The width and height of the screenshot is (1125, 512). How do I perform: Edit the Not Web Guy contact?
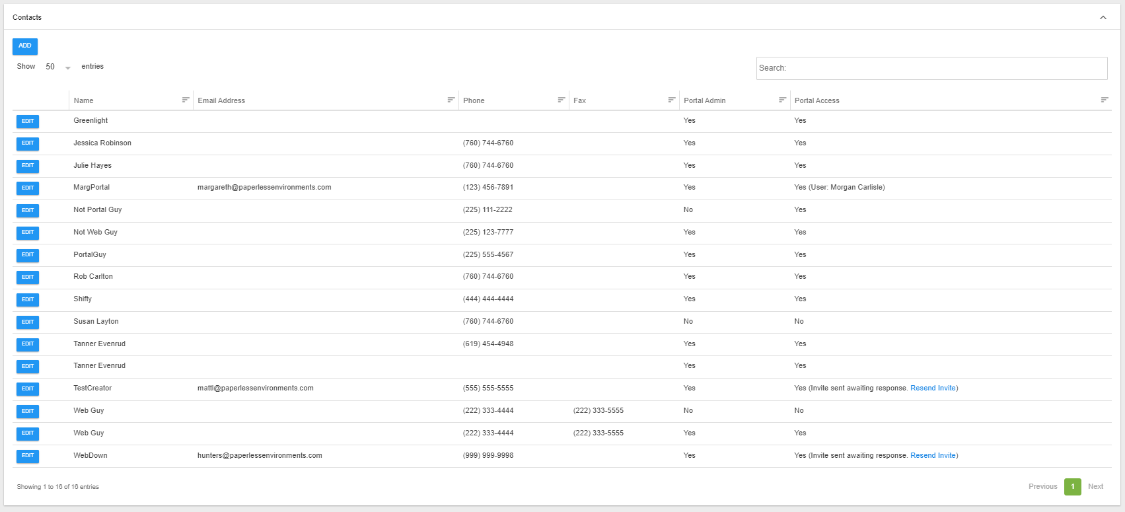[x=28, y=233]
